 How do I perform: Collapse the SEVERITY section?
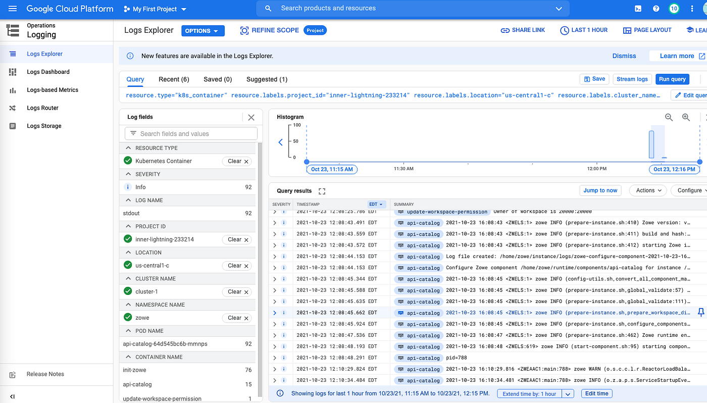(x=127, y=174)
